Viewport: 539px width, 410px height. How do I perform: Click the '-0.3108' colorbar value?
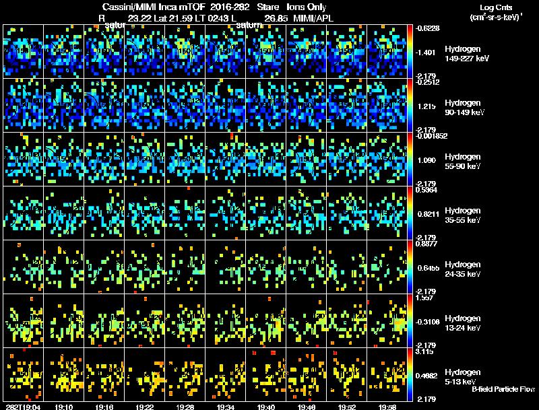[x=428, y=322]
